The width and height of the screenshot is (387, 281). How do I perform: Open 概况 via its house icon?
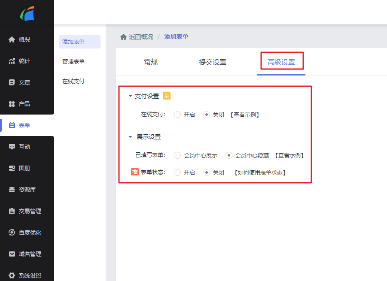pos(12,39)
